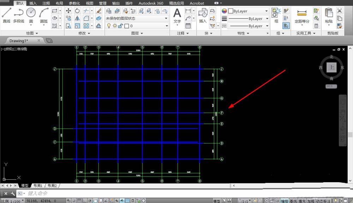
Task: Click the Rectangle tool icon
Action: (54, 11)
